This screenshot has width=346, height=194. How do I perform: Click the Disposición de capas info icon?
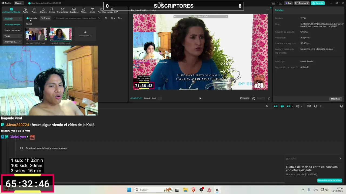click(297, 67)
